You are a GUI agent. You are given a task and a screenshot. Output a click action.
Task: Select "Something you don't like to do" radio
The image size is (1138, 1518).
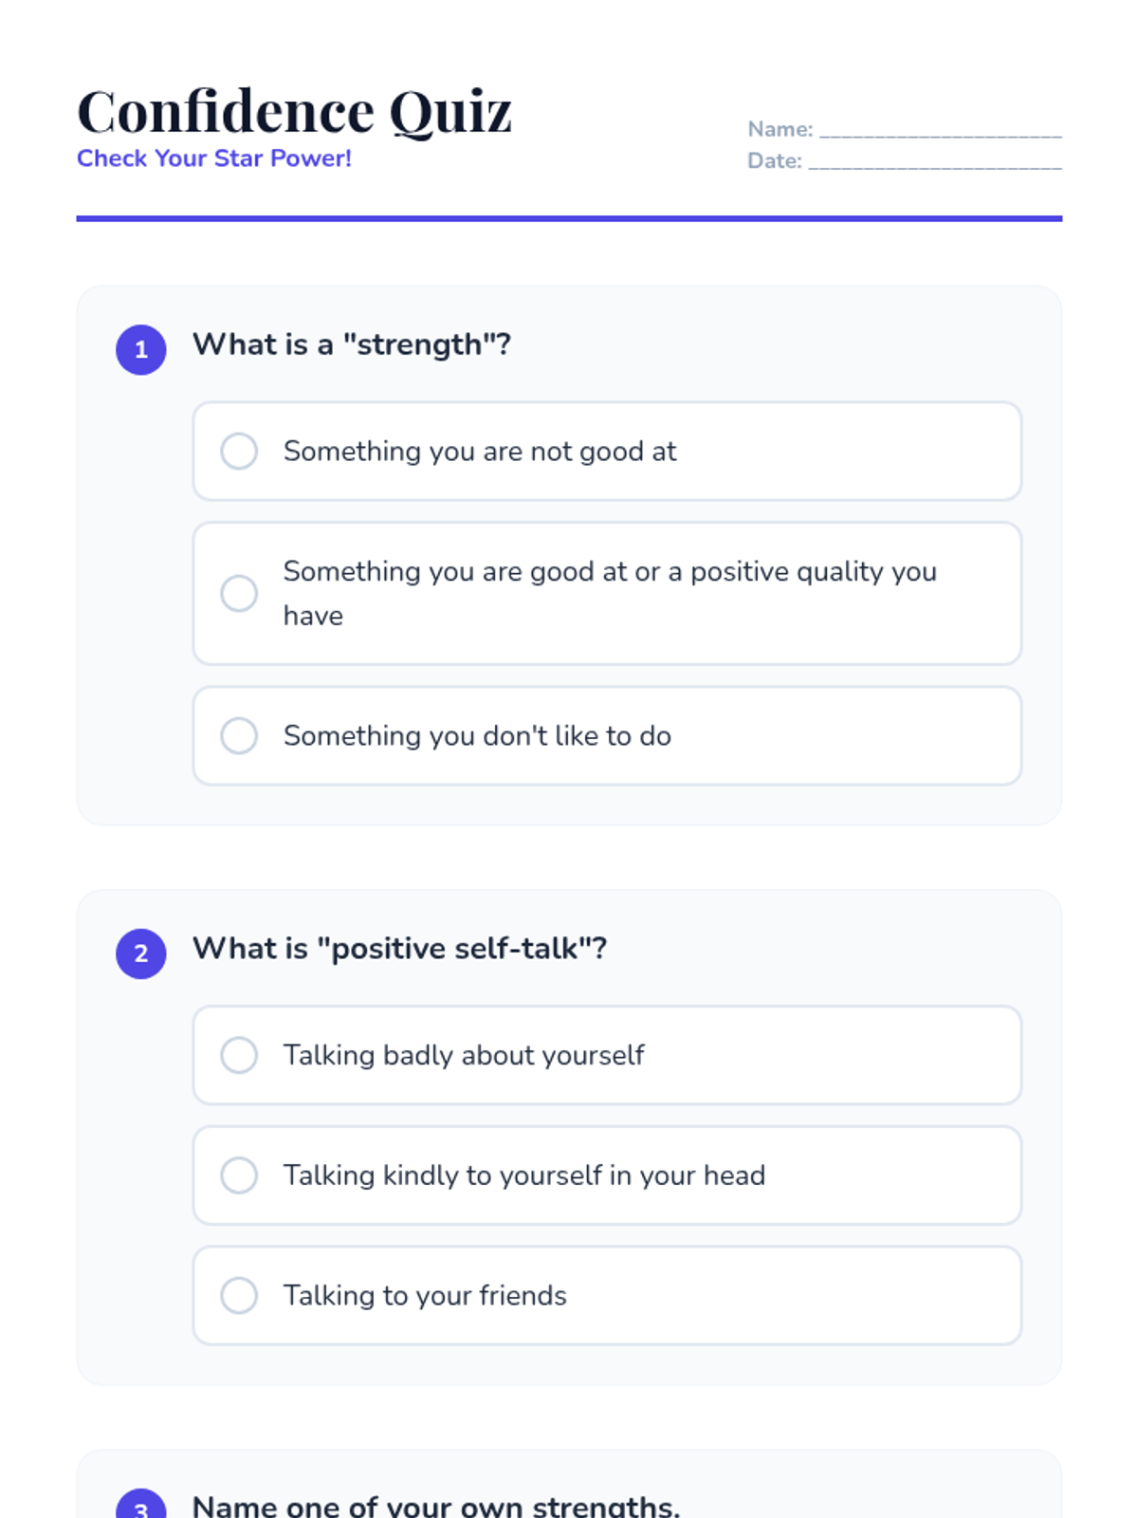pos(239,736)
